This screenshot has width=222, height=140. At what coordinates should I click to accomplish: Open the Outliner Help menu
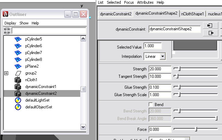coord(35,23)
